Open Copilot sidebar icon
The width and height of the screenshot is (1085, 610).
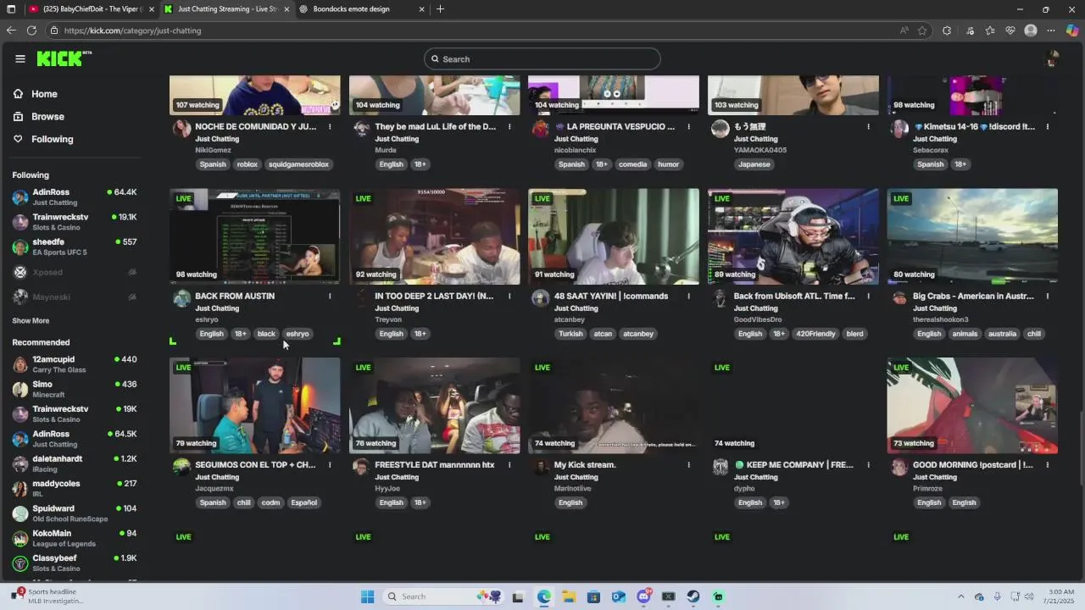[x=1072, y=30]
